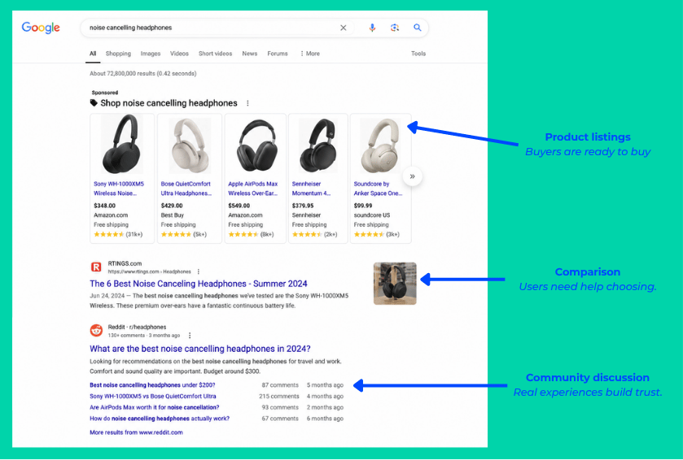Viewport: 683px width, 460px height.
Task: Open The 6 Best Noise Canceling Headphones result
Action: 198,284
